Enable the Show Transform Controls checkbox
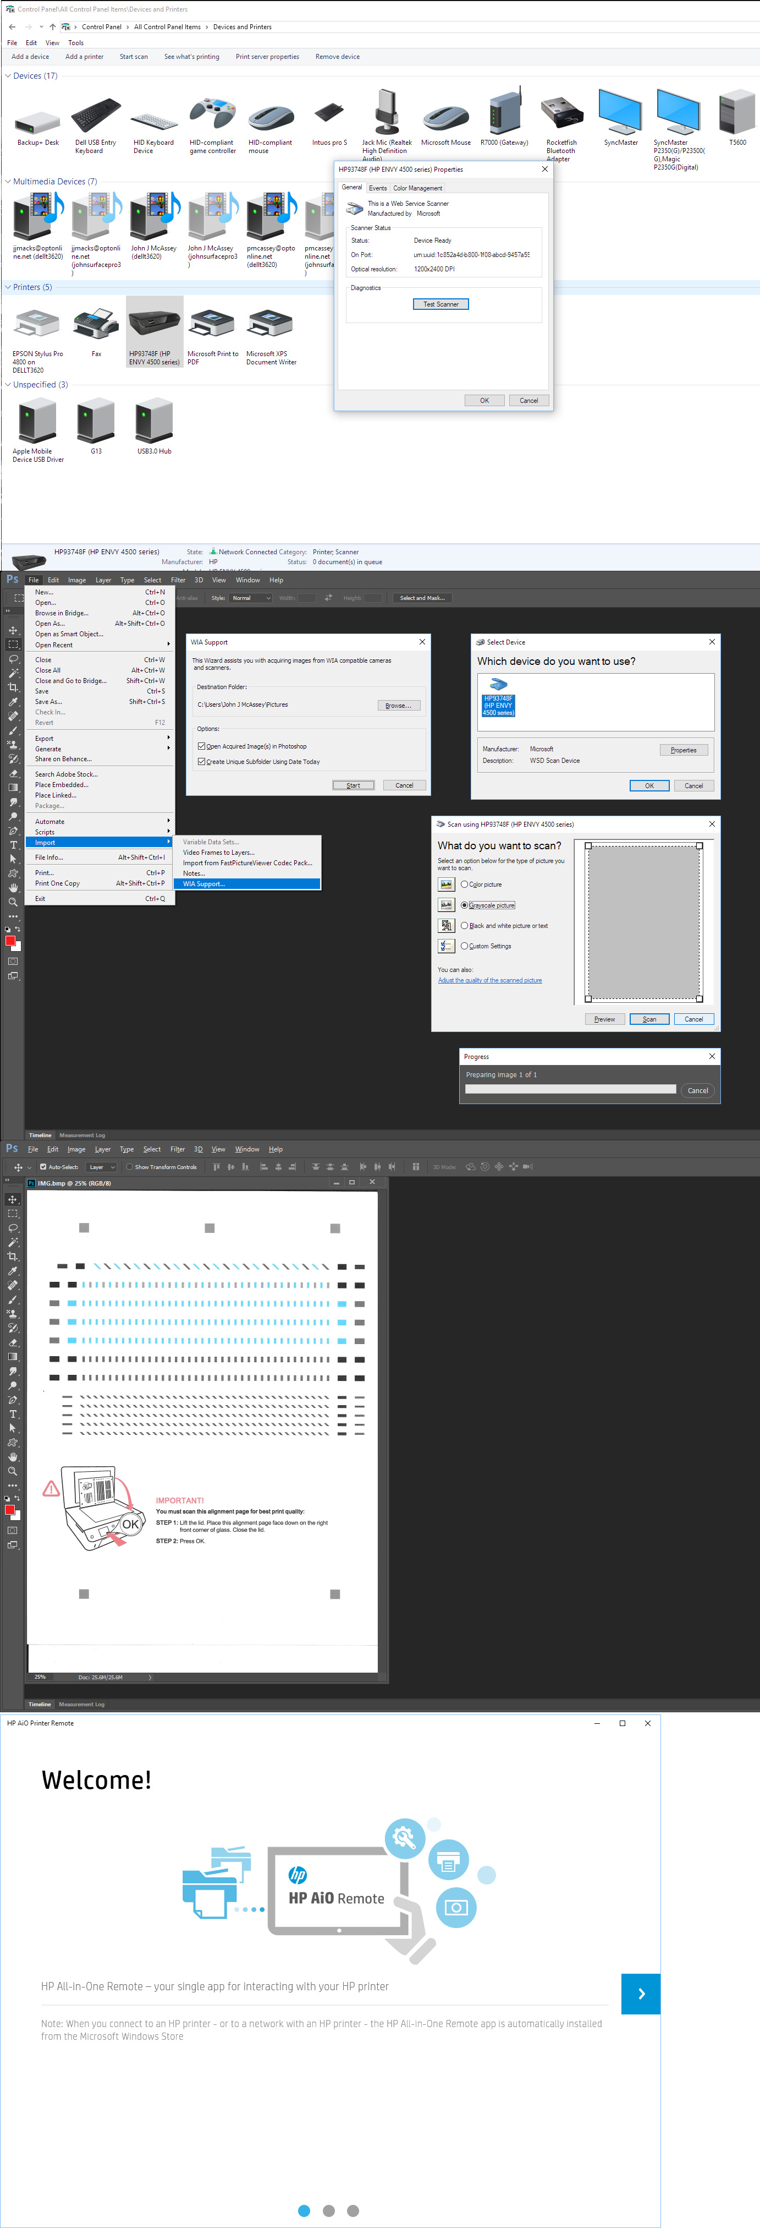760x2228 pixels. pos(130,1167)
